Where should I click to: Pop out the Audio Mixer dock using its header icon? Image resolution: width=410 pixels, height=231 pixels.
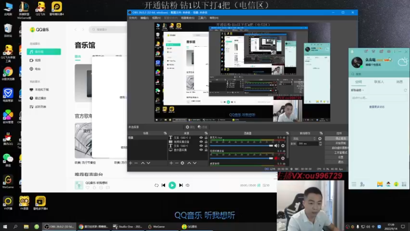(x=288, y=133)
